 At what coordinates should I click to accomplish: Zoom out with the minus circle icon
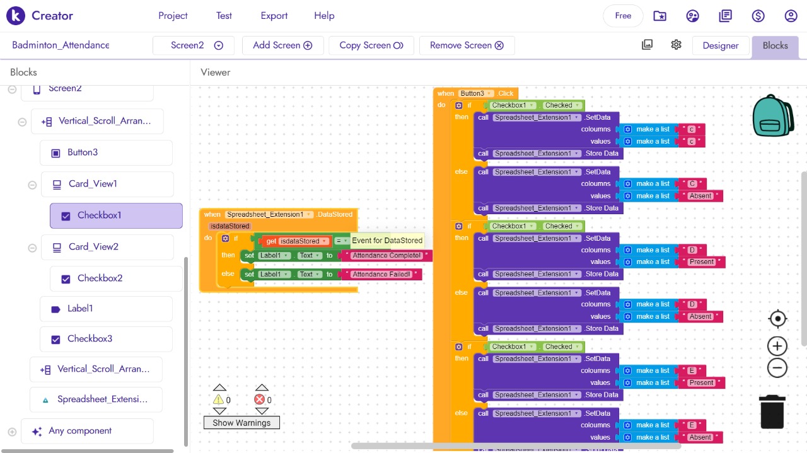[777, 368]
